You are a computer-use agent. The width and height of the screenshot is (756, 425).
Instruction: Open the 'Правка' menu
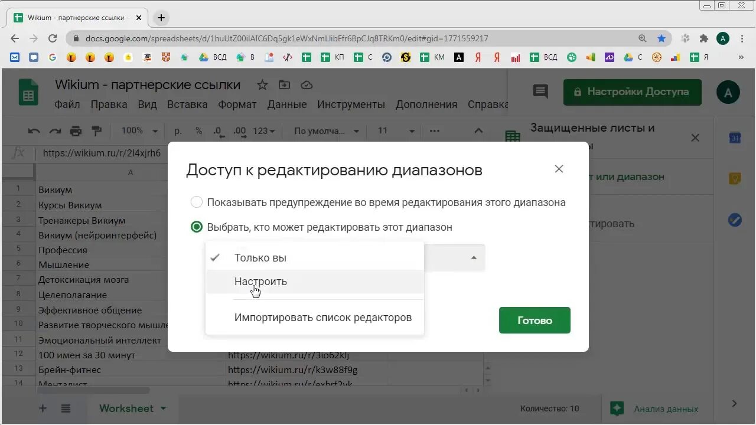point(109,104)
